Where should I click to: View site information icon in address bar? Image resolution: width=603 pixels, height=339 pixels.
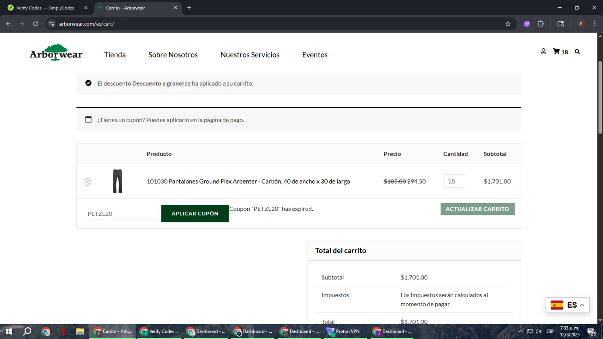click(51, 24)
